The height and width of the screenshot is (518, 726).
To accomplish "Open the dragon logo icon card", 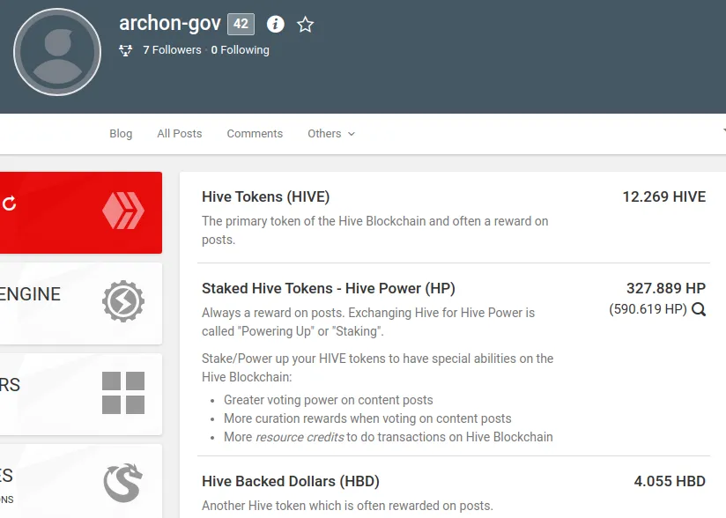I will point(122,483).
